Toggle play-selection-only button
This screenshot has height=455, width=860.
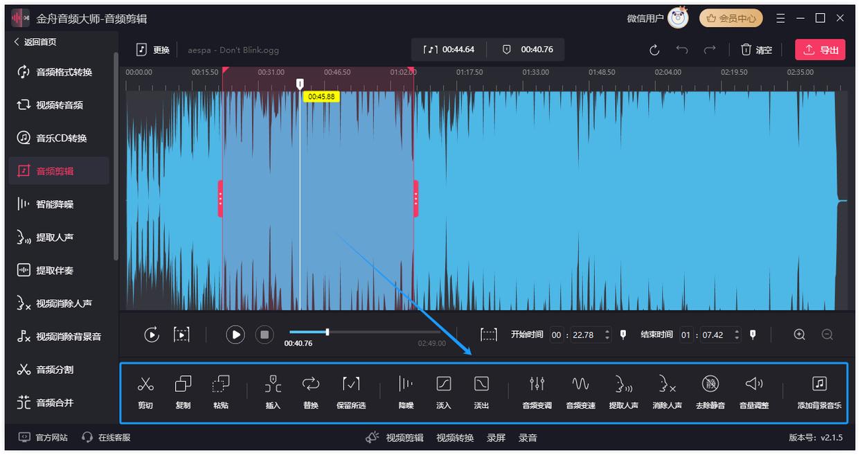point(181,335)
